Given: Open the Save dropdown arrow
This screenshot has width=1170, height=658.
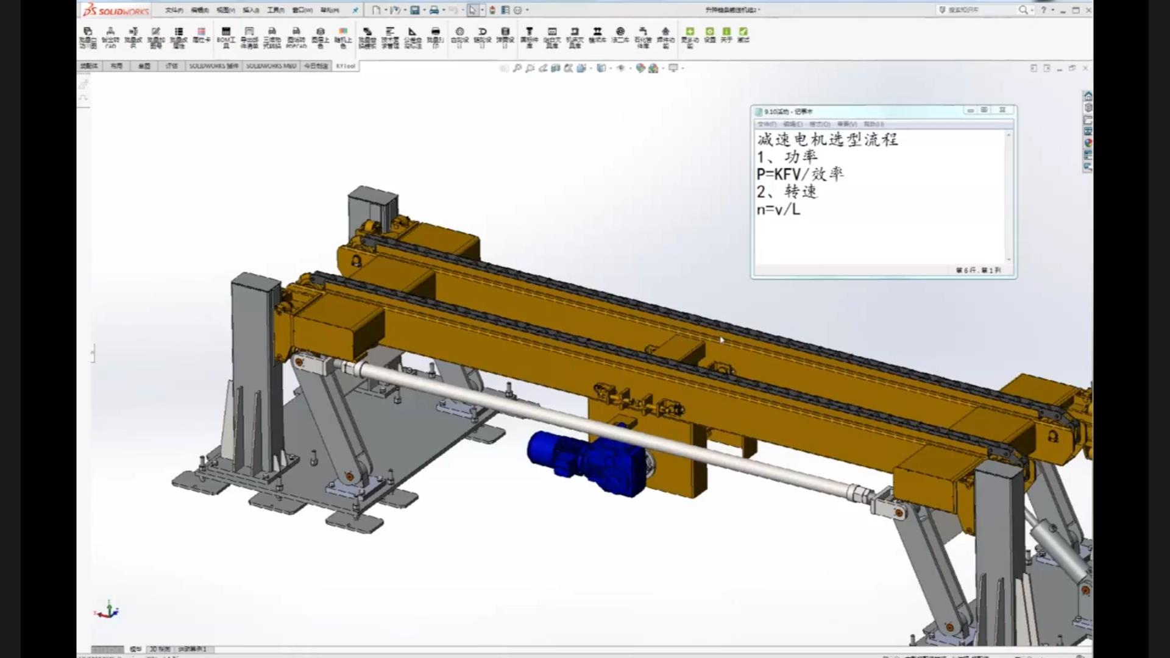Looking at the screenshot, I should [424, 10].
